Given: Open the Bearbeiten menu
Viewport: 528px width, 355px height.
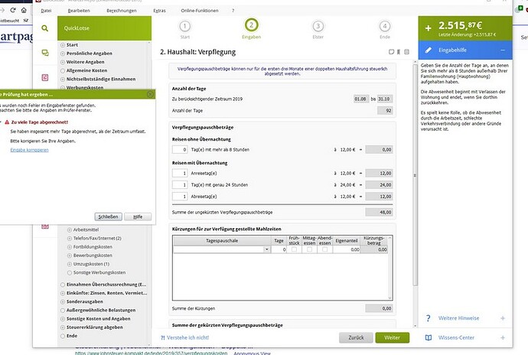Looking at the screenshot, I should [x=79, y=11].
